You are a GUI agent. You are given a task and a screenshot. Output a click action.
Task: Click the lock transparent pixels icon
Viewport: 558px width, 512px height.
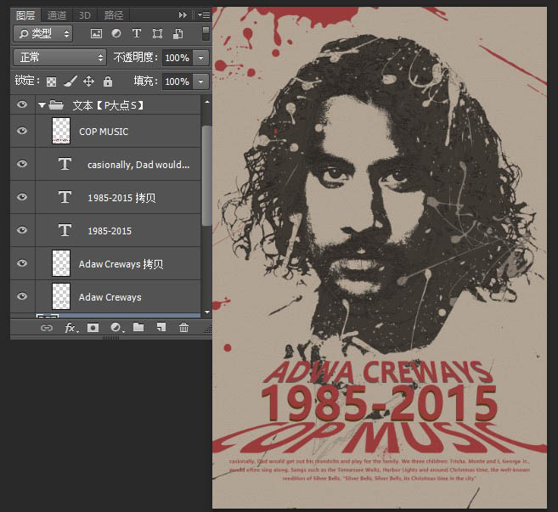click(x=51, y=82)
